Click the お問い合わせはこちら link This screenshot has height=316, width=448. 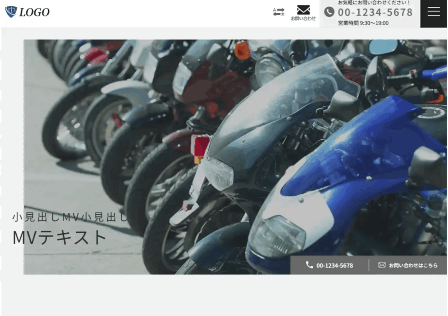(413, 265)
